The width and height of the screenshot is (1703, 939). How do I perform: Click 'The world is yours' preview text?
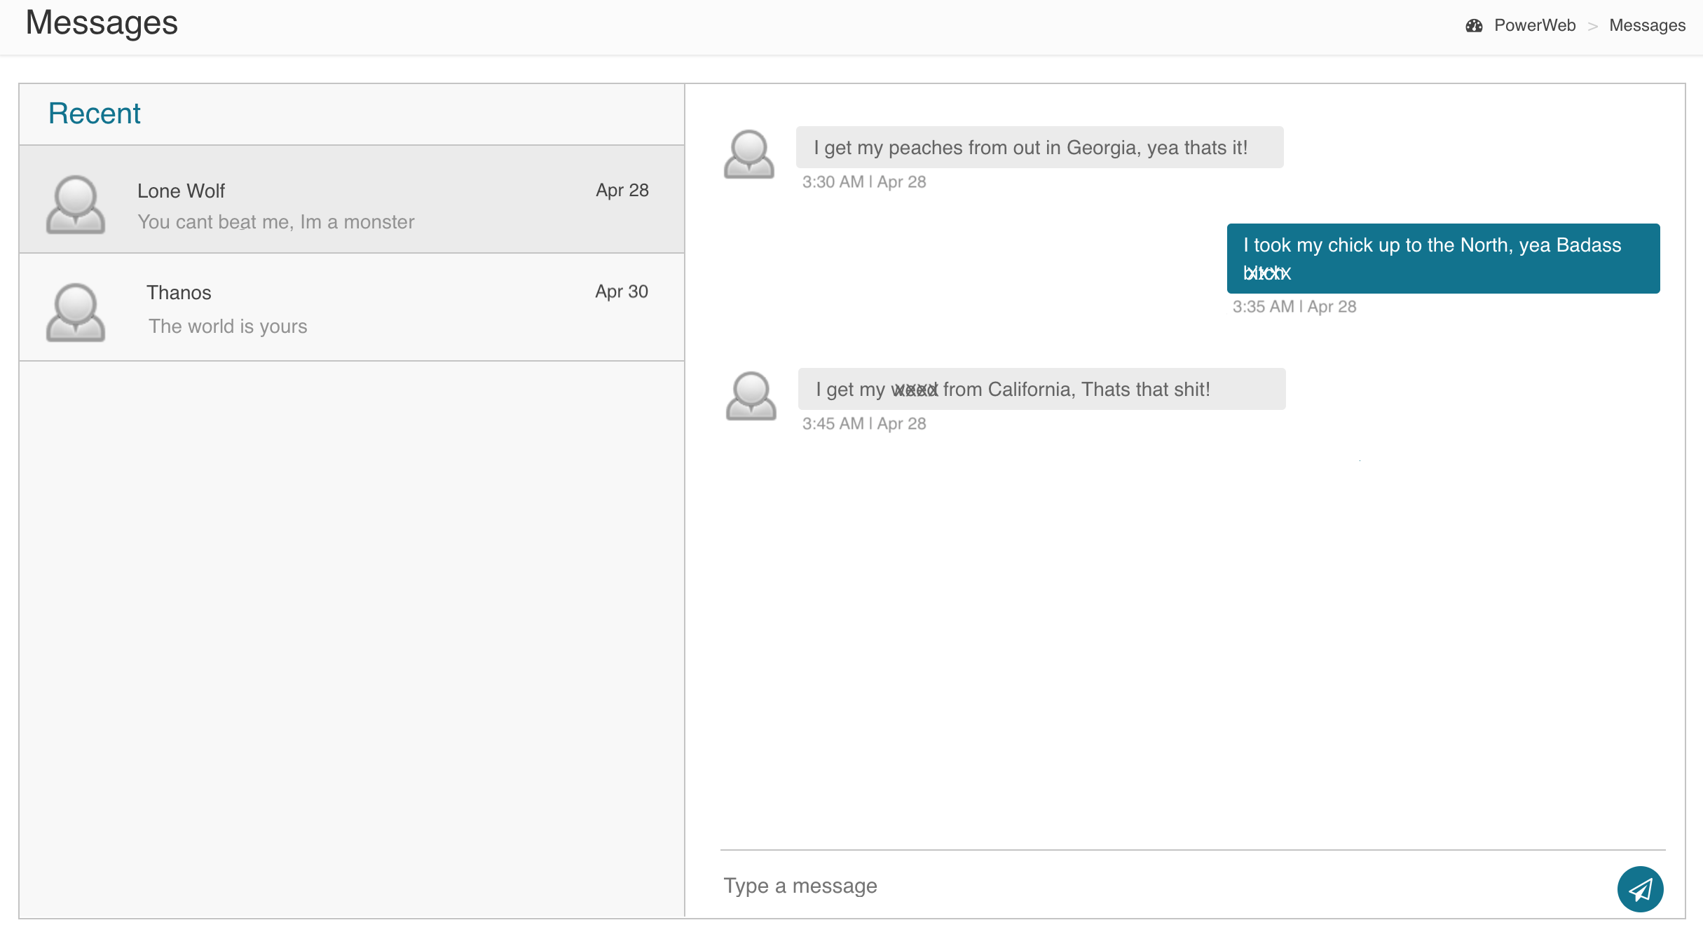tap(228, 327)
